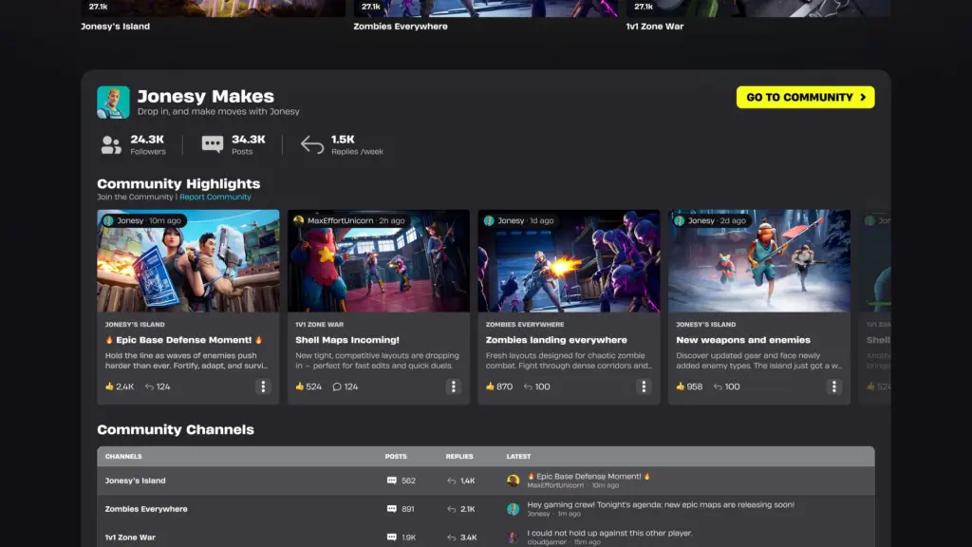Screen dimensions: 972x547
Task: Open the 1v1 Zone War channel
Action: pos(130,538)
